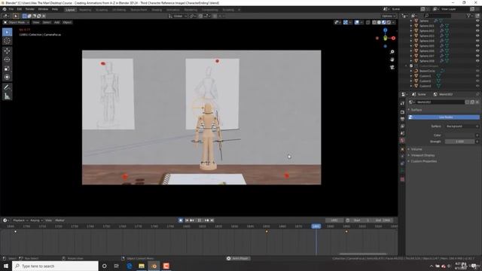Open the bottom checker Texture properties tab
The height and width of the screenshot is (271, 482).
tap(402, 179)
